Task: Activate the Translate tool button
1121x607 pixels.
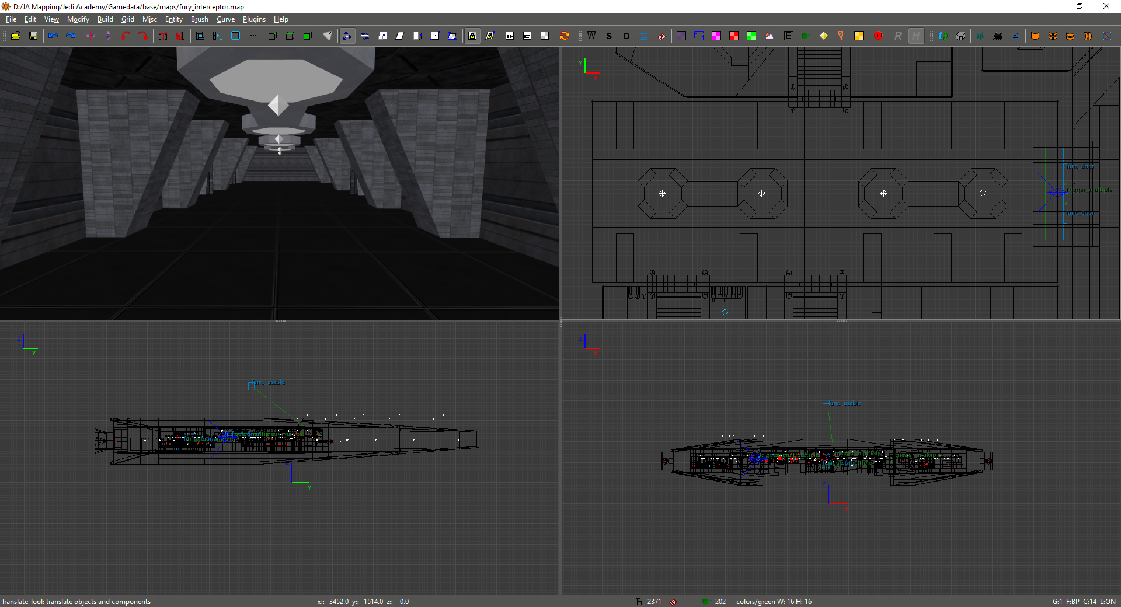Action: pos(347,36)
